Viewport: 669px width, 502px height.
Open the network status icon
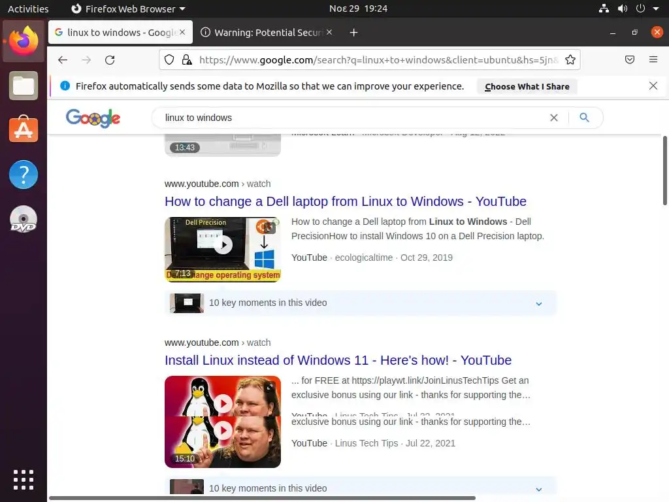click(604, 8)
